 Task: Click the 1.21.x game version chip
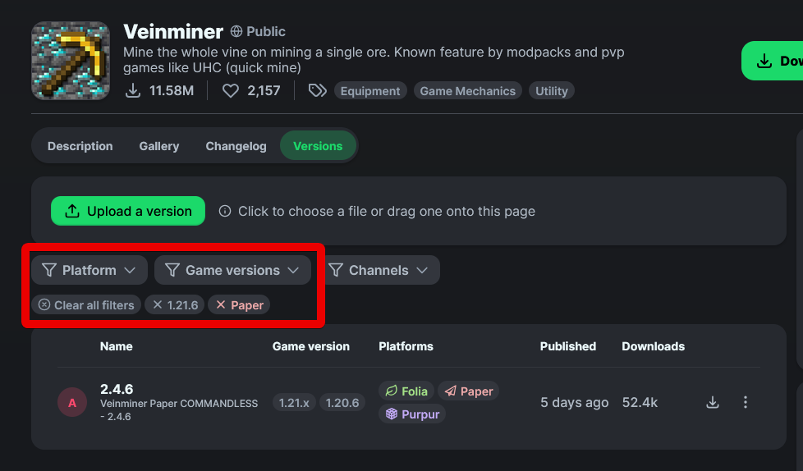point(294,402)
